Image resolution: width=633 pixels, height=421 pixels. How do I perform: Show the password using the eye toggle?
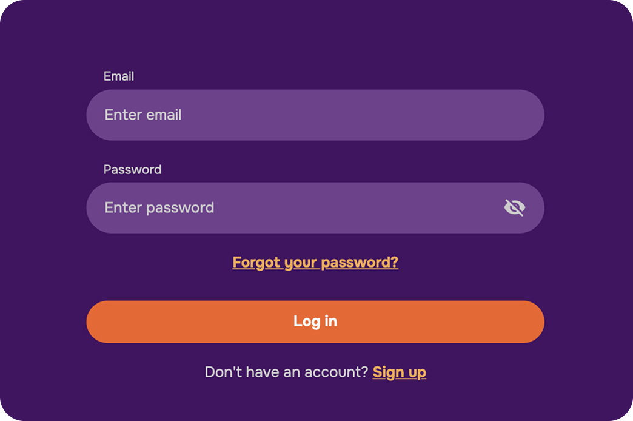click(x=514, y=207)
